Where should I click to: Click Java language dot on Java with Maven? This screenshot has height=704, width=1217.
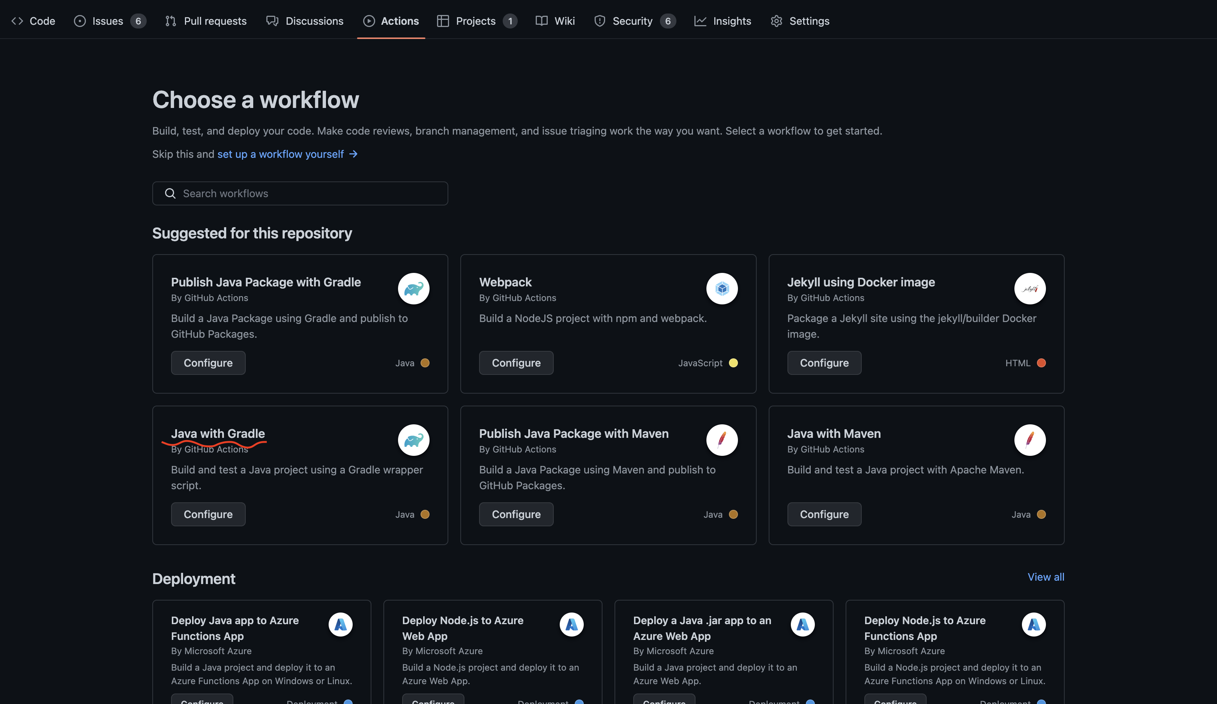pyautogui.click(x=1041, y=514)
